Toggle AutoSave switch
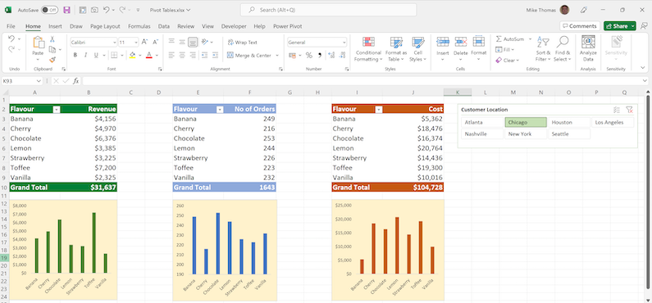The height and width of the screenshot is (303, 652). (x=49, y=10)
